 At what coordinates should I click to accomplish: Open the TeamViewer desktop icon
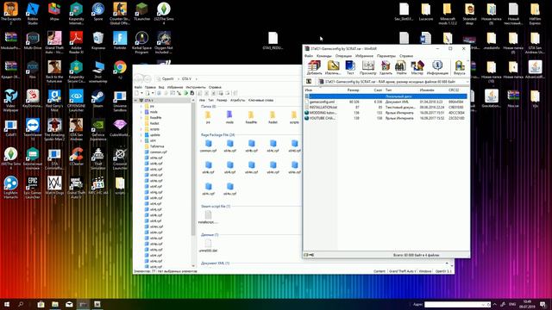click(33, 128)
